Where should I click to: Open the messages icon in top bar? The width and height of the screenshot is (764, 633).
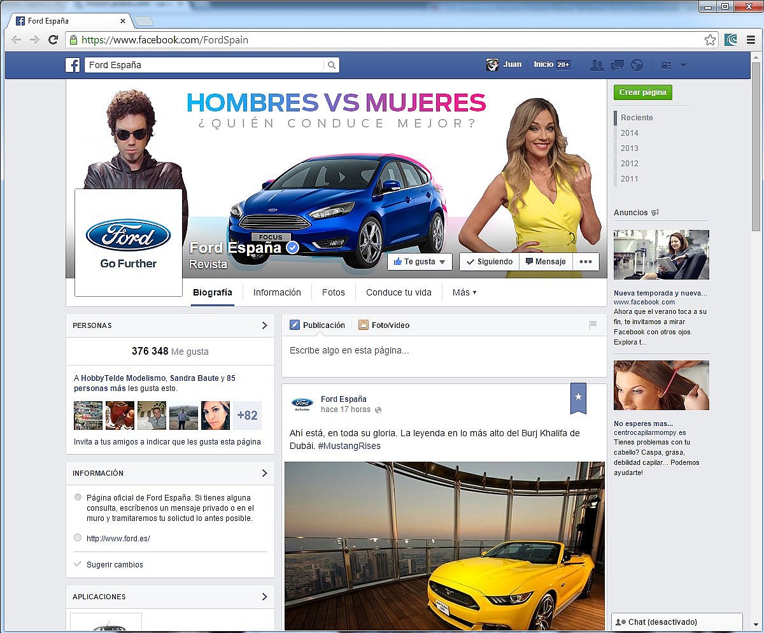point(617,65)
